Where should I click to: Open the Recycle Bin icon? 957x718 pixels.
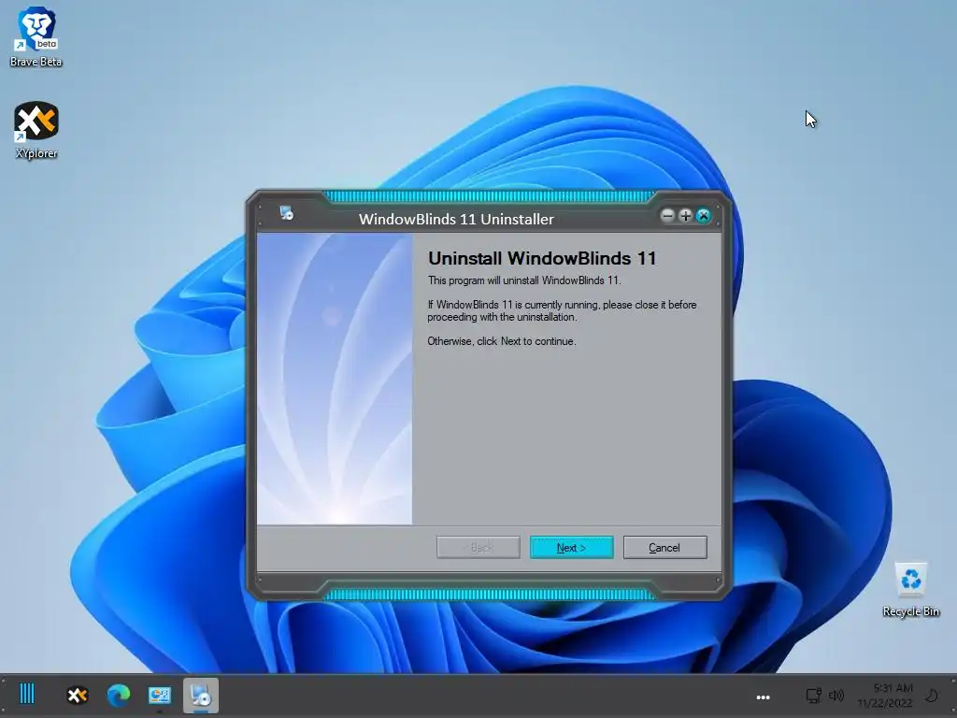point(910,589)
